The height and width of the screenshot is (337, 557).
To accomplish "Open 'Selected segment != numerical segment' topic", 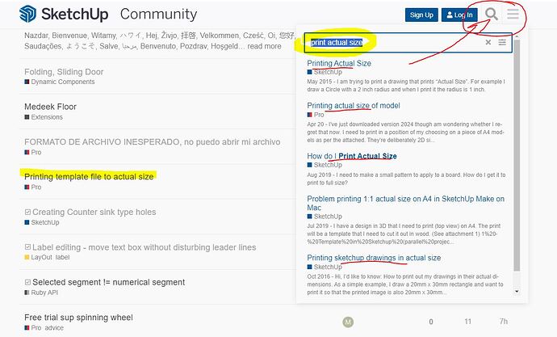I will (109, 282).
